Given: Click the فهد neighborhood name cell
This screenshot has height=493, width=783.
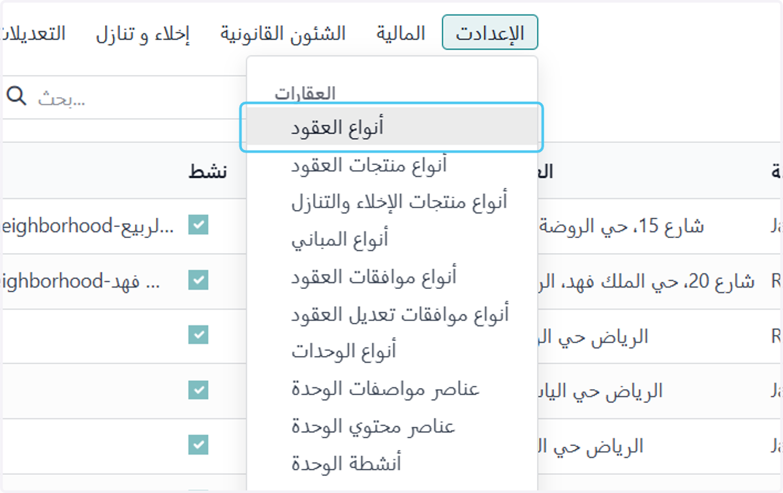Looking at the screenshot, I should (81, 281).
